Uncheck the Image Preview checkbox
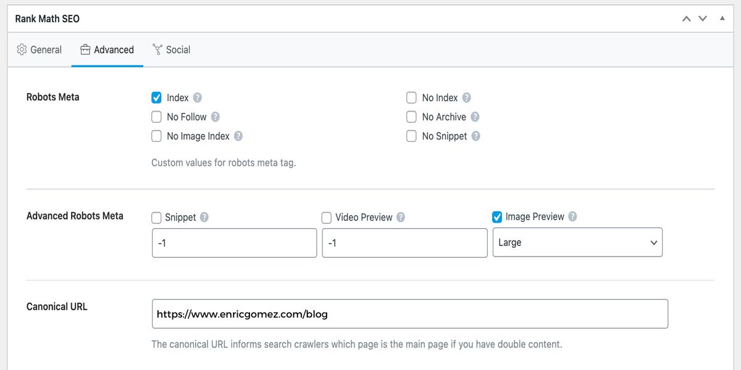The width and height of the screenshot is (741, 370). (497, 216)
